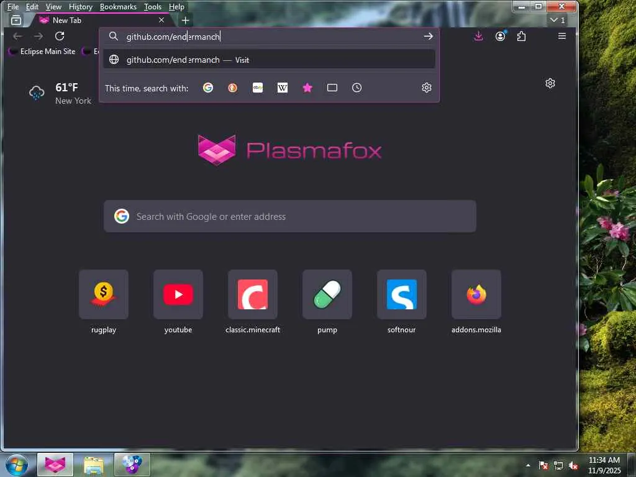Search history with the clock icon
This screenshot has width=636, height=477.
pyautogui.click(x=357, y=88)
